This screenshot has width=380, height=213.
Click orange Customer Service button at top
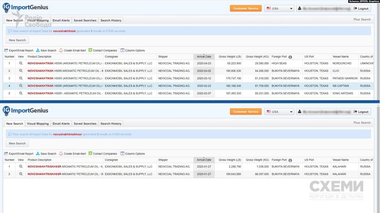pos(246,9)
